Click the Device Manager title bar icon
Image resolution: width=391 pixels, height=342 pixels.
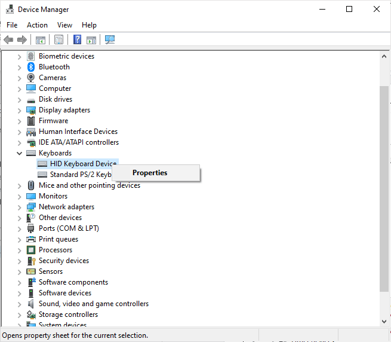(x=10, y=9)
